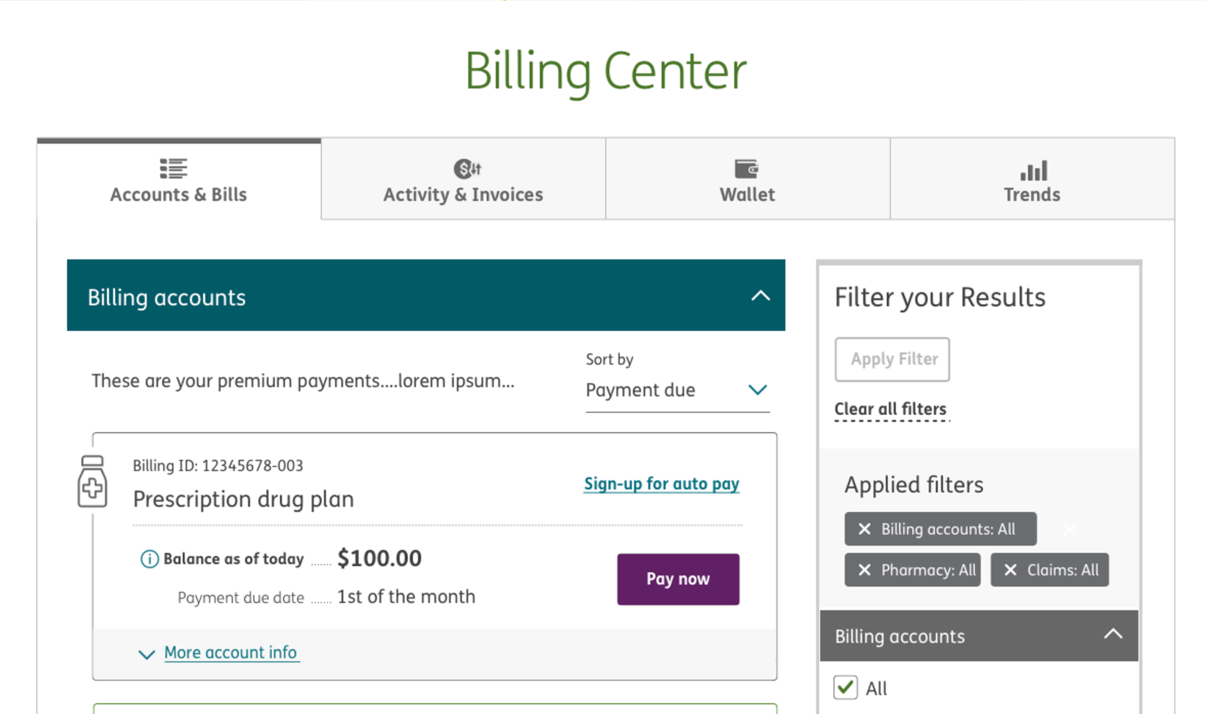The width and height of the screenshot is (1206, 714).
Task: Click the info icon beside Balance as of today
Action: (x=149, y=559)
